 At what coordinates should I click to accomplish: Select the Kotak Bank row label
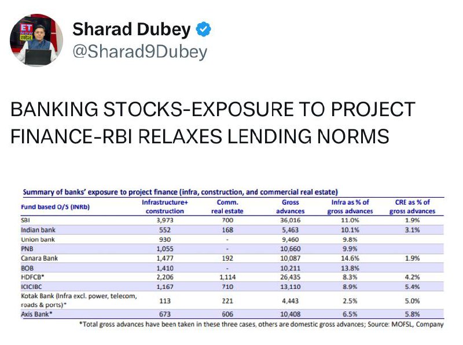click(x=79, y=301)
